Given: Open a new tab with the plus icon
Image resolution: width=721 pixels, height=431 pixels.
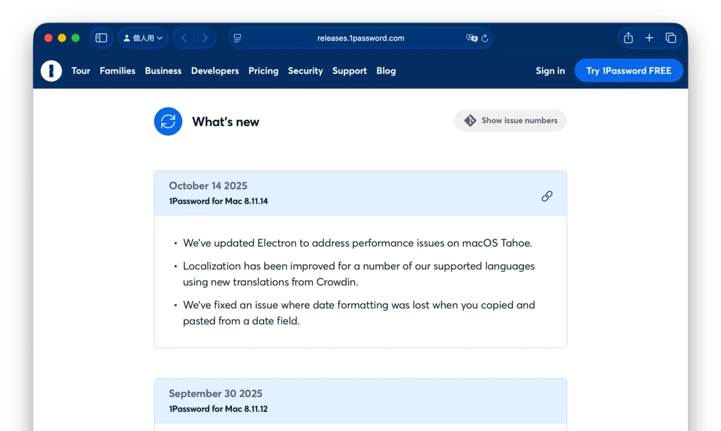Looking at the screenshot, I should pyautogui.click(x=649, y=38).
